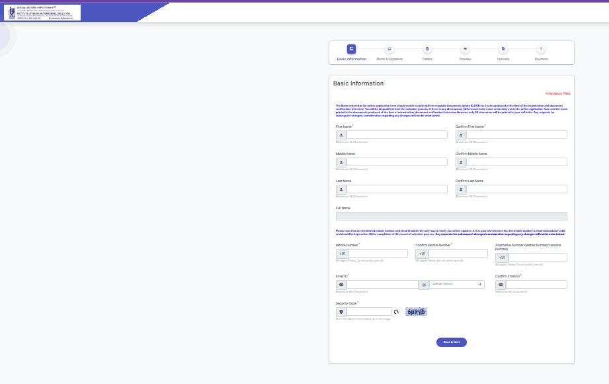Screen dimensions: 609x384
Task: Click the Confirm Mobile Number field
Action: pyautogui.click(x=458, y=254)
